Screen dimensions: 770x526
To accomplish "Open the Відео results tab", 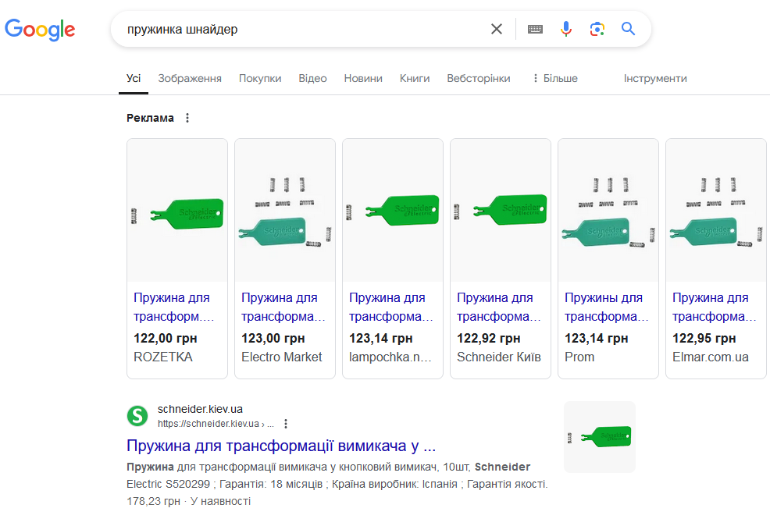I will pos(312,78).
